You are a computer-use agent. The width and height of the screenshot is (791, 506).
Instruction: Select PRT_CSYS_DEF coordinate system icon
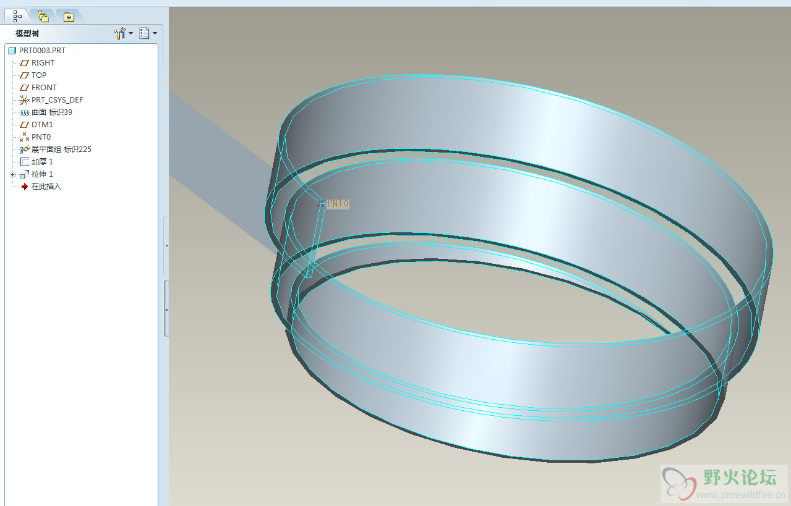(24, 100)
